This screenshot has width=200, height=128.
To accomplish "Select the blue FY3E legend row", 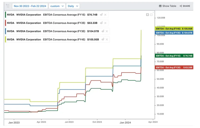I will point(57,31).
